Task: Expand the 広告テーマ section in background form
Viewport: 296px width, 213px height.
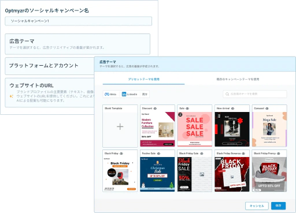Action: [x=77, y=44]
